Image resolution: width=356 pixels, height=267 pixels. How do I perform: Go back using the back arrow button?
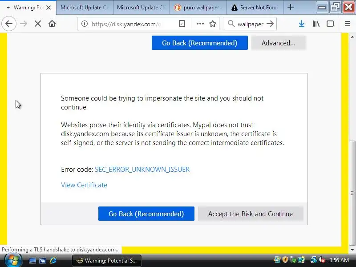[9, 24]
